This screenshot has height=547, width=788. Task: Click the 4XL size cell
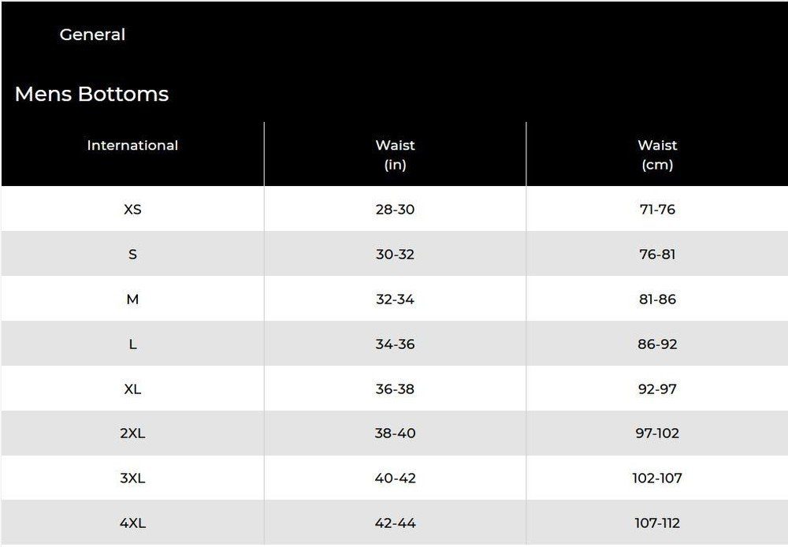pos(132,523)
